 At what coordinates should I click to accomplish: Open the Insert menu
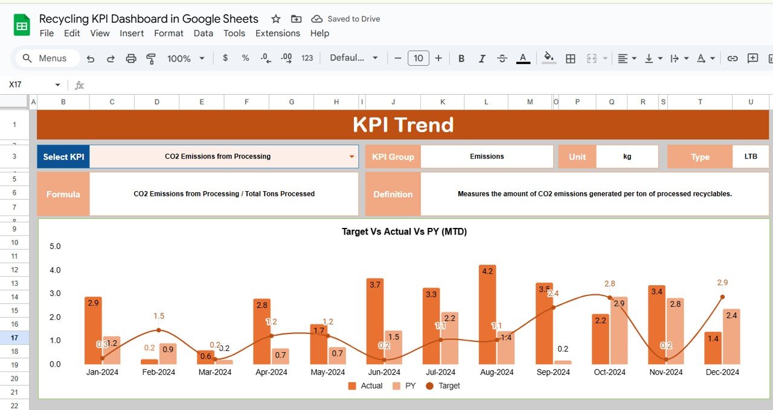(x=132, y=33)
